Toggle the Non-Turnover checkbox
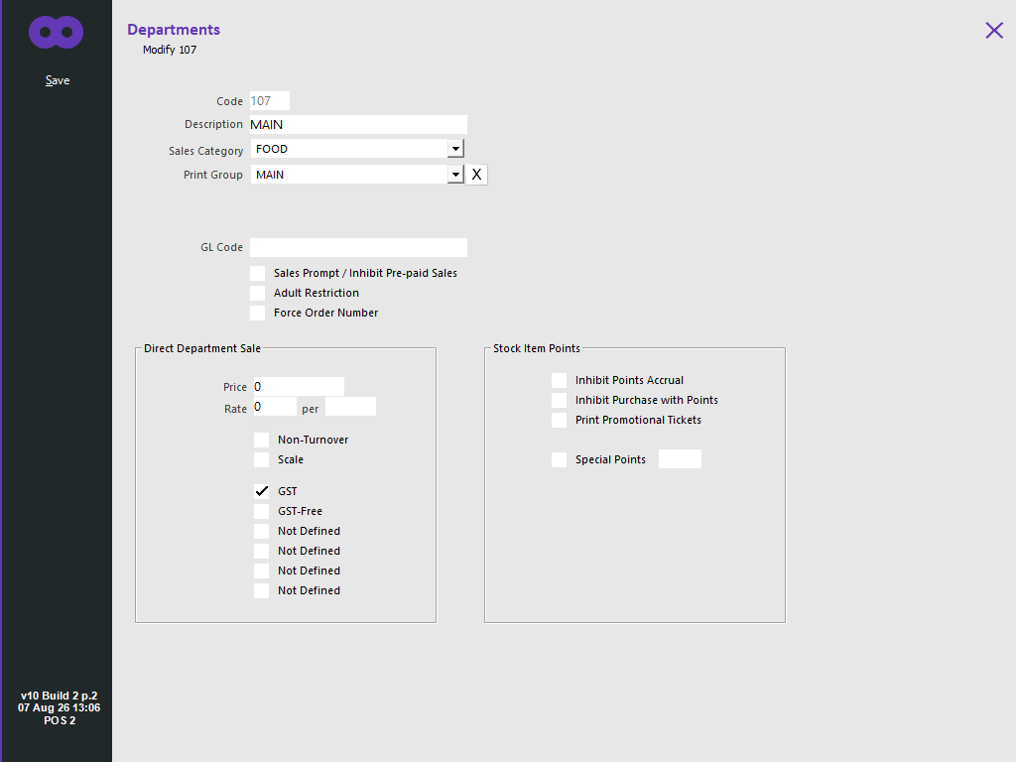The image size is (1016, 762). (x=261, y=440)
